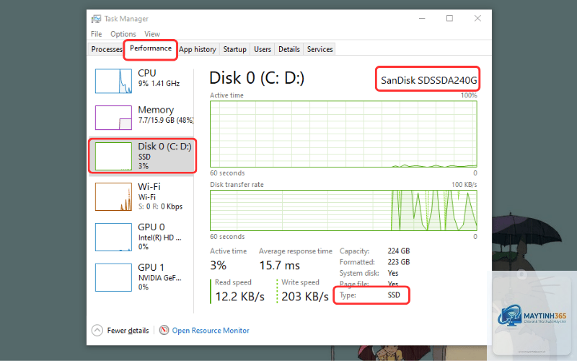Click the Disk 0 (C: D:) sidebar label
The height and width of the screenshot is (361, 577).
tap(164, 147)
